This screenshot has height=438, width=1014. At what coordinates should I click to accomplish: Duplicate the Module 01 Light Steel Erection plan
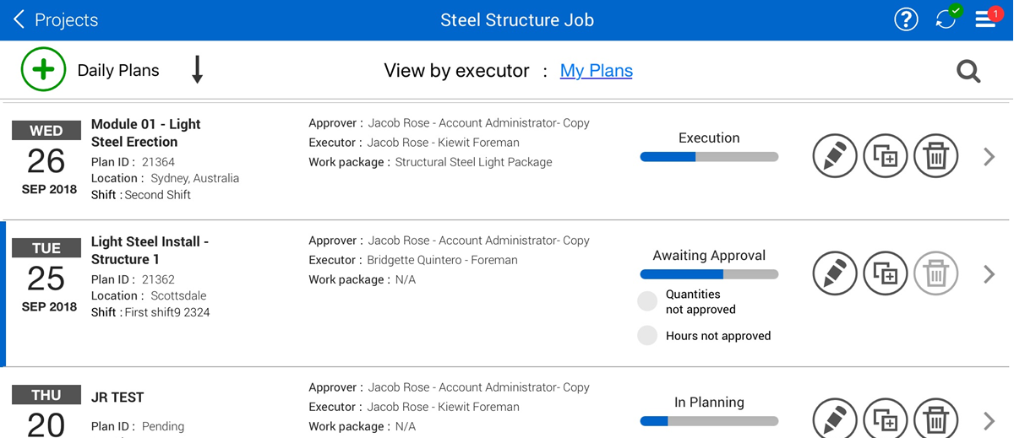pyautogui.click(x=885, y=156)
